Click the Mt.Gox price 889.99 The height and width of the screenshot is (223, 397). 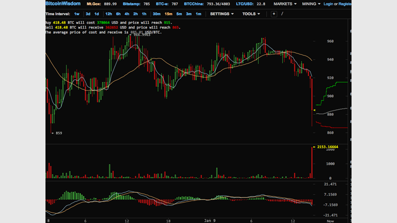[110, 4]
